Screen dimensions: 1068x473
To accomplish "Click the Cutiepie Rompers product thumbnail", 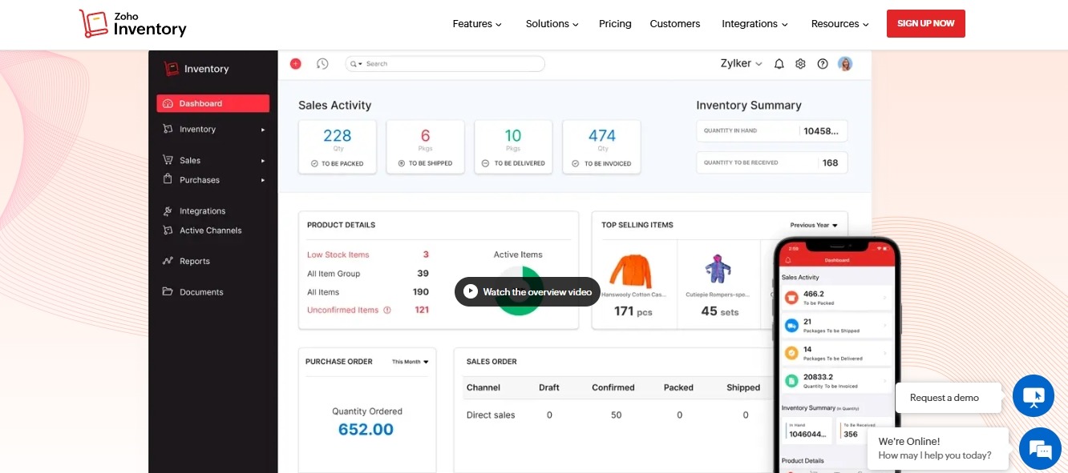I will tap(718, 269).
